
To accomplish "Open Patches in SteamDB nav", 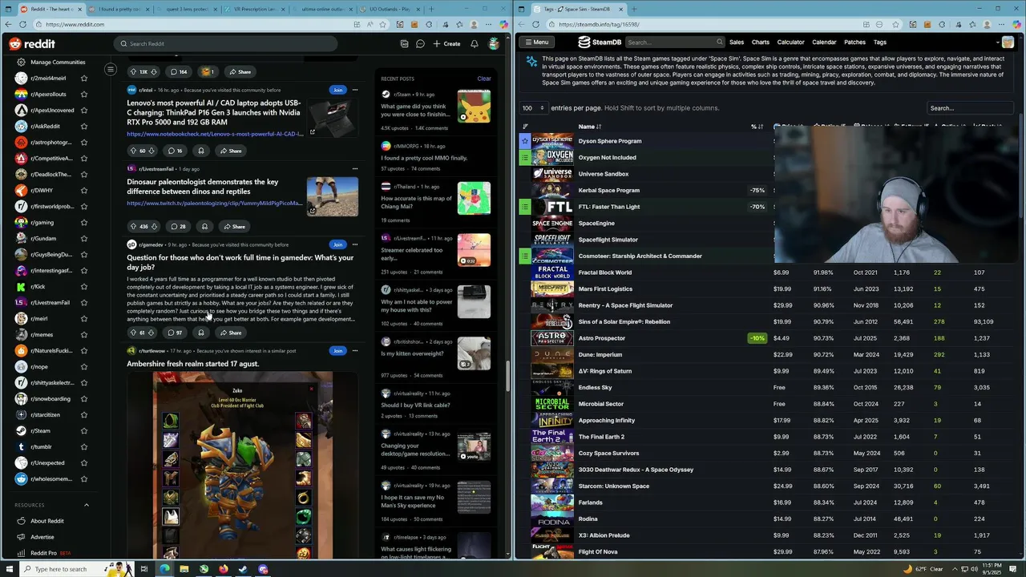I will 854,42.
